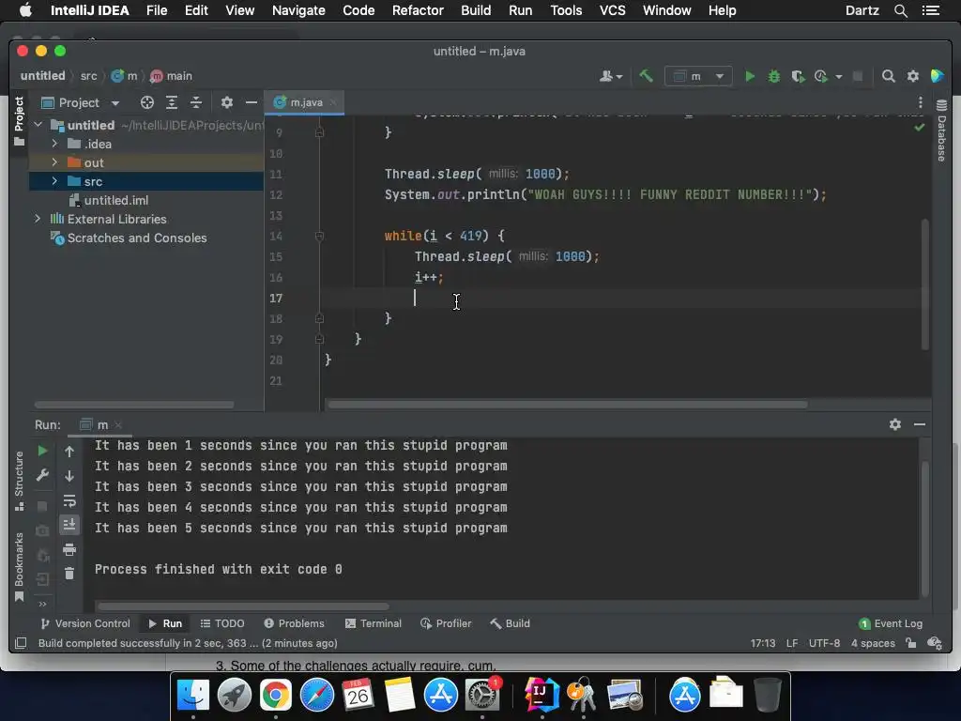Close the m run tab

click(x=118, y=425)
